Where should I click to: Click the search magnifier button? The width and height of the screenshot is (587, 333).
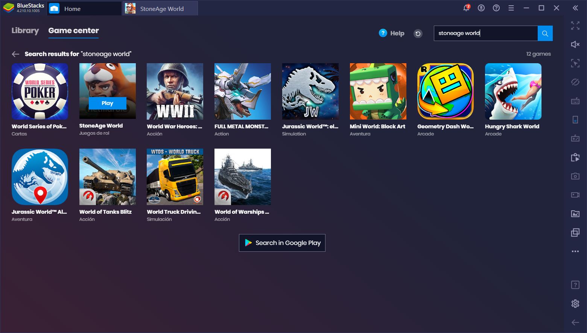point(545,33)
